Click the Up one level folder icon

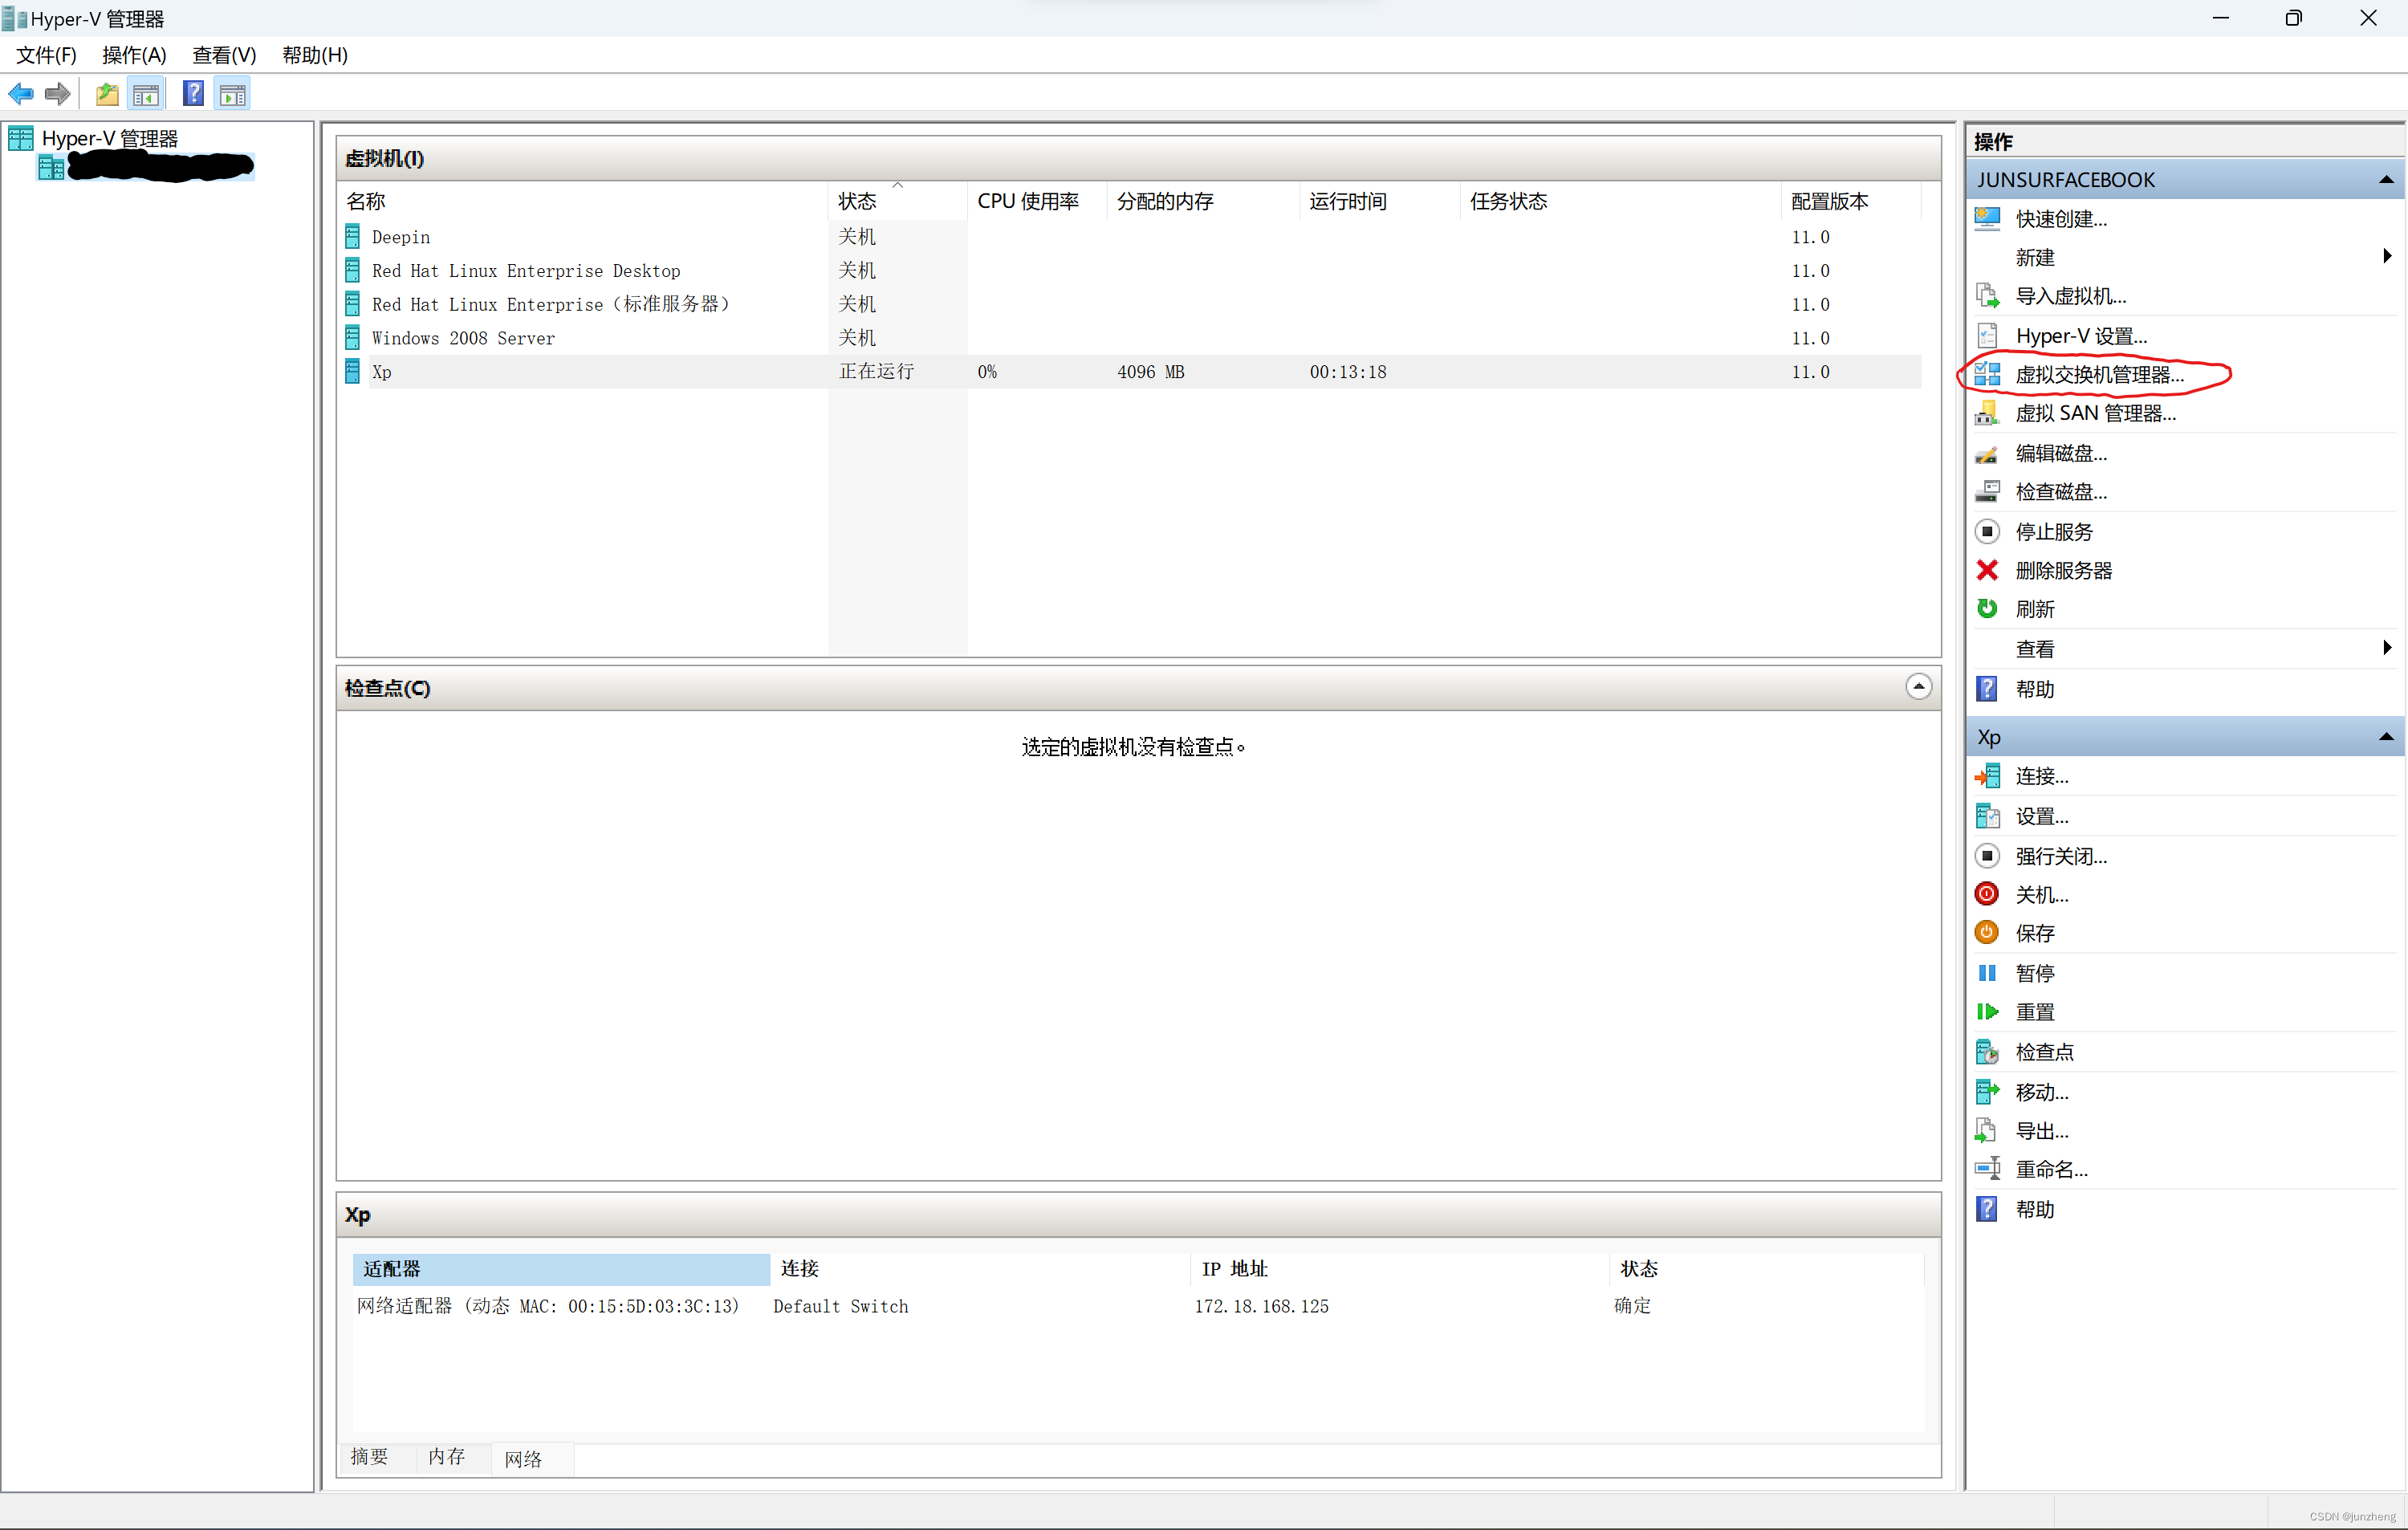click(107, 95)
